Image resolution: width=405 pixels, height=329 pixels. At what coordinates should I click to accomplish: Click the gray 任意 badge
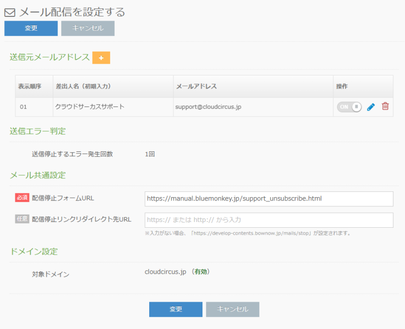(x=22, y=219)
